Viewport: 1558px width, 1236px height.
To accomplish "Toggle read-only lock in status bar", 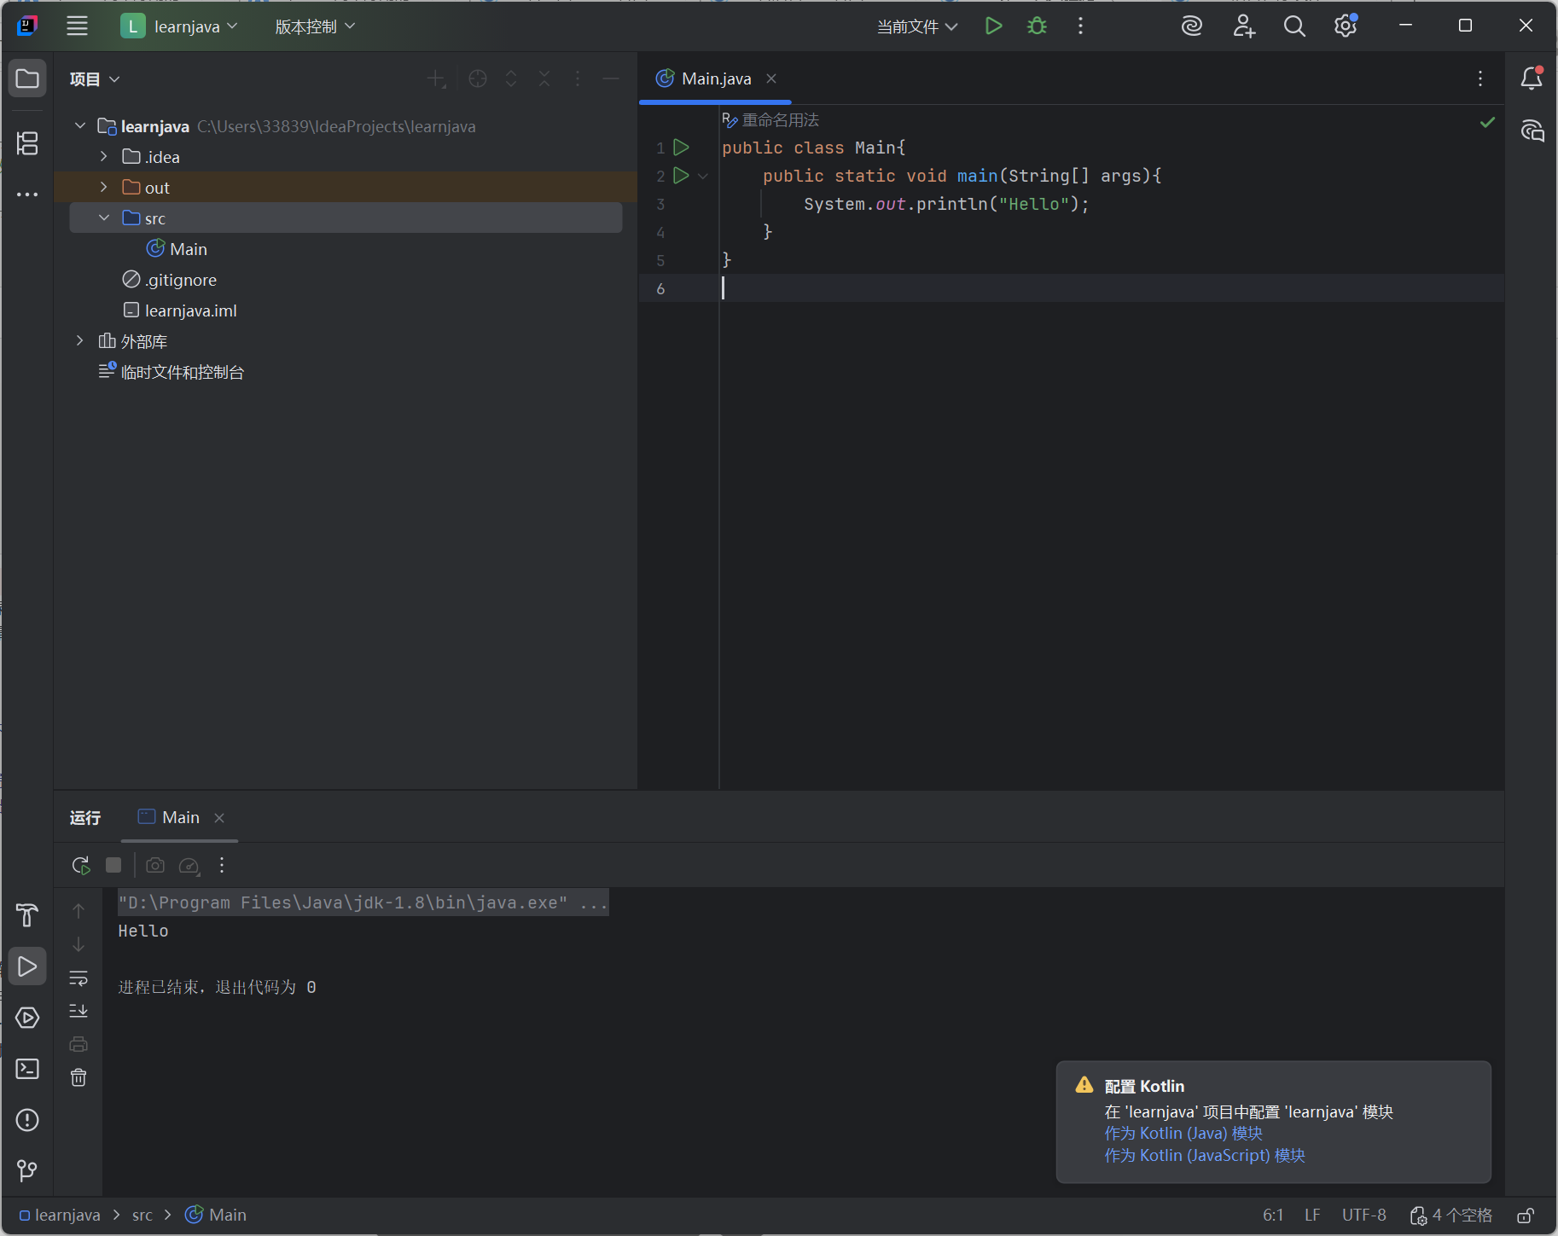I will [1526, 1216].
